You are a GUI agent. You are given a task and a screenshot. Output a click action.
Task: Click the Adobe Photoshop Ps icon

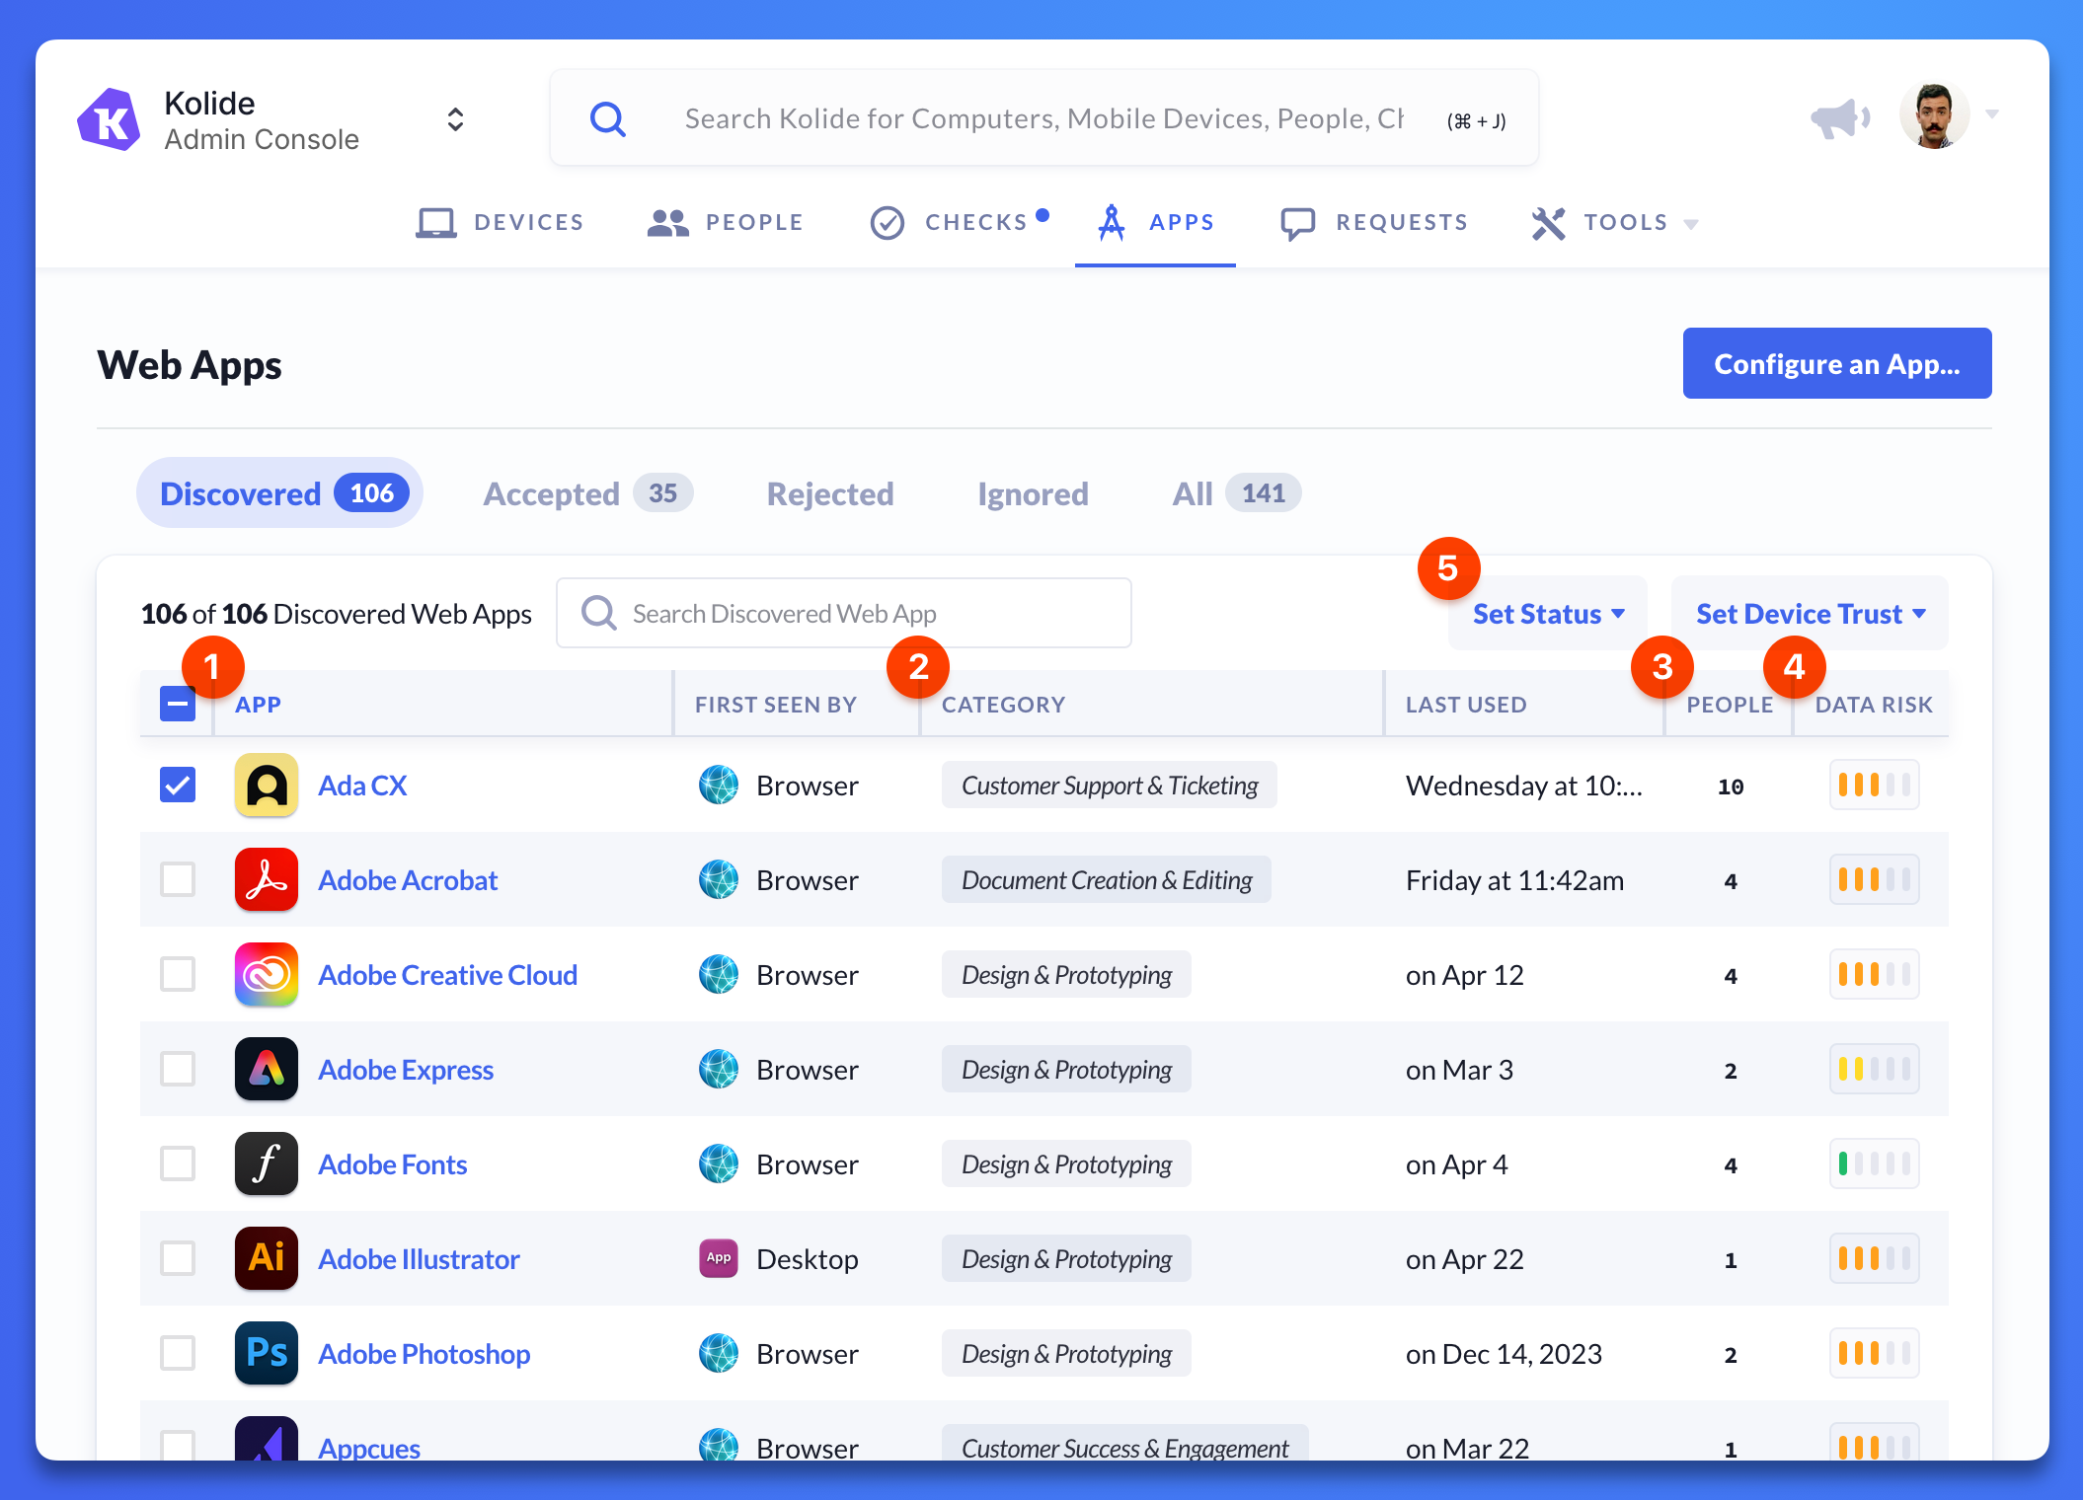tap(266, 1353)
